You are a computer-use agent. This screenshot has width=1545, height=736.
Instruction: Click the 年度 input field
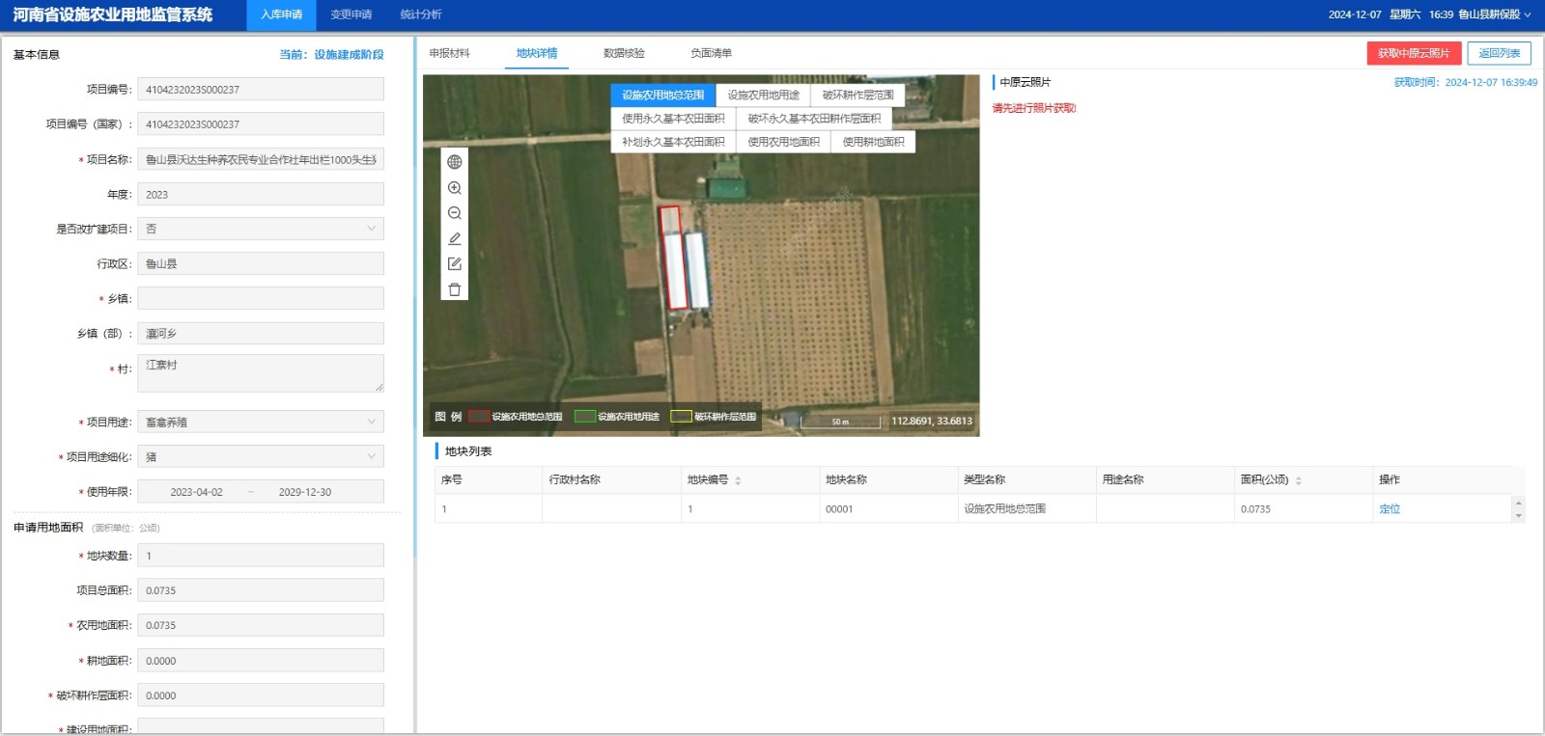coord(261,194)
